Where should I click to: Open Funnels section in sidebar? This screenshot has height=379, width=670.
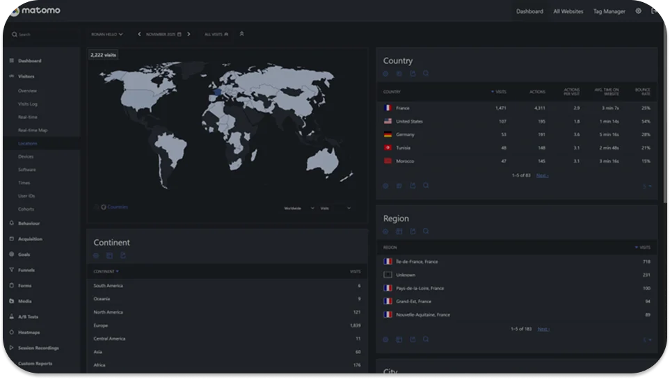(x=26, y=270)
